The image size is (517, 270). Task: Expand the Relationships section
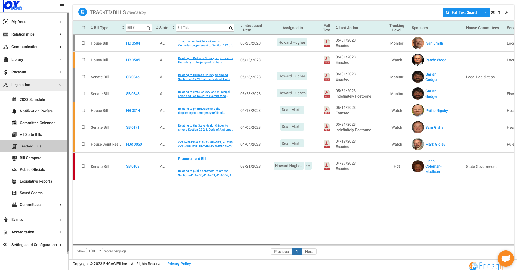pos(33,34)
